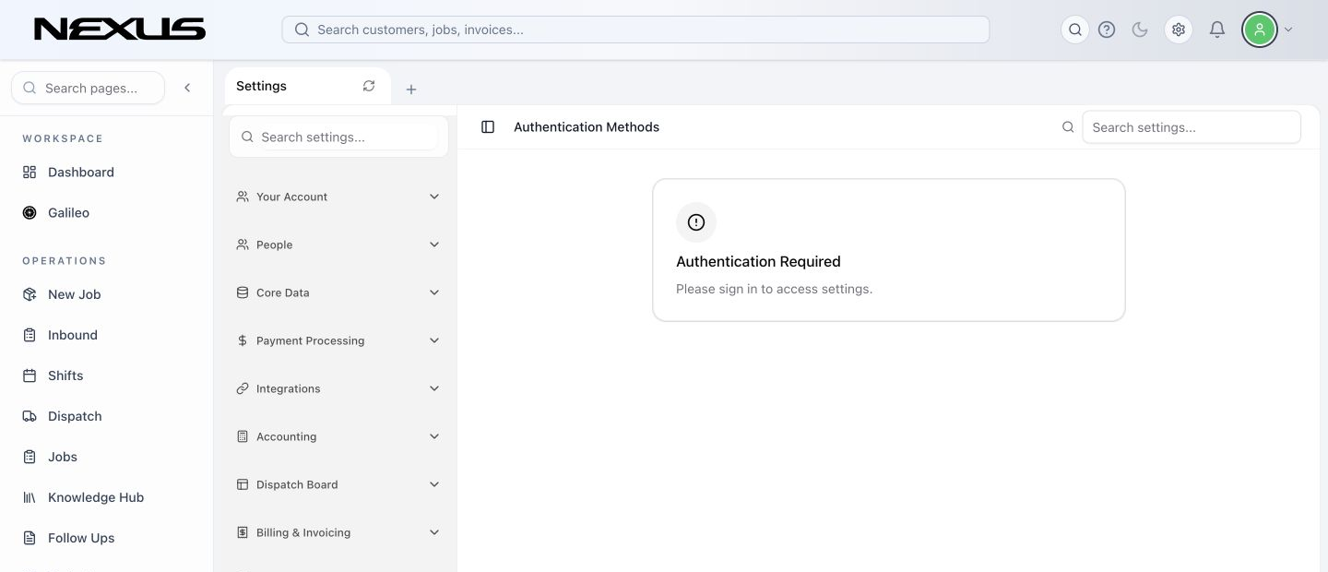Click the Inbound clipboard icon
1328x572 pixels.
coord(30,335)
